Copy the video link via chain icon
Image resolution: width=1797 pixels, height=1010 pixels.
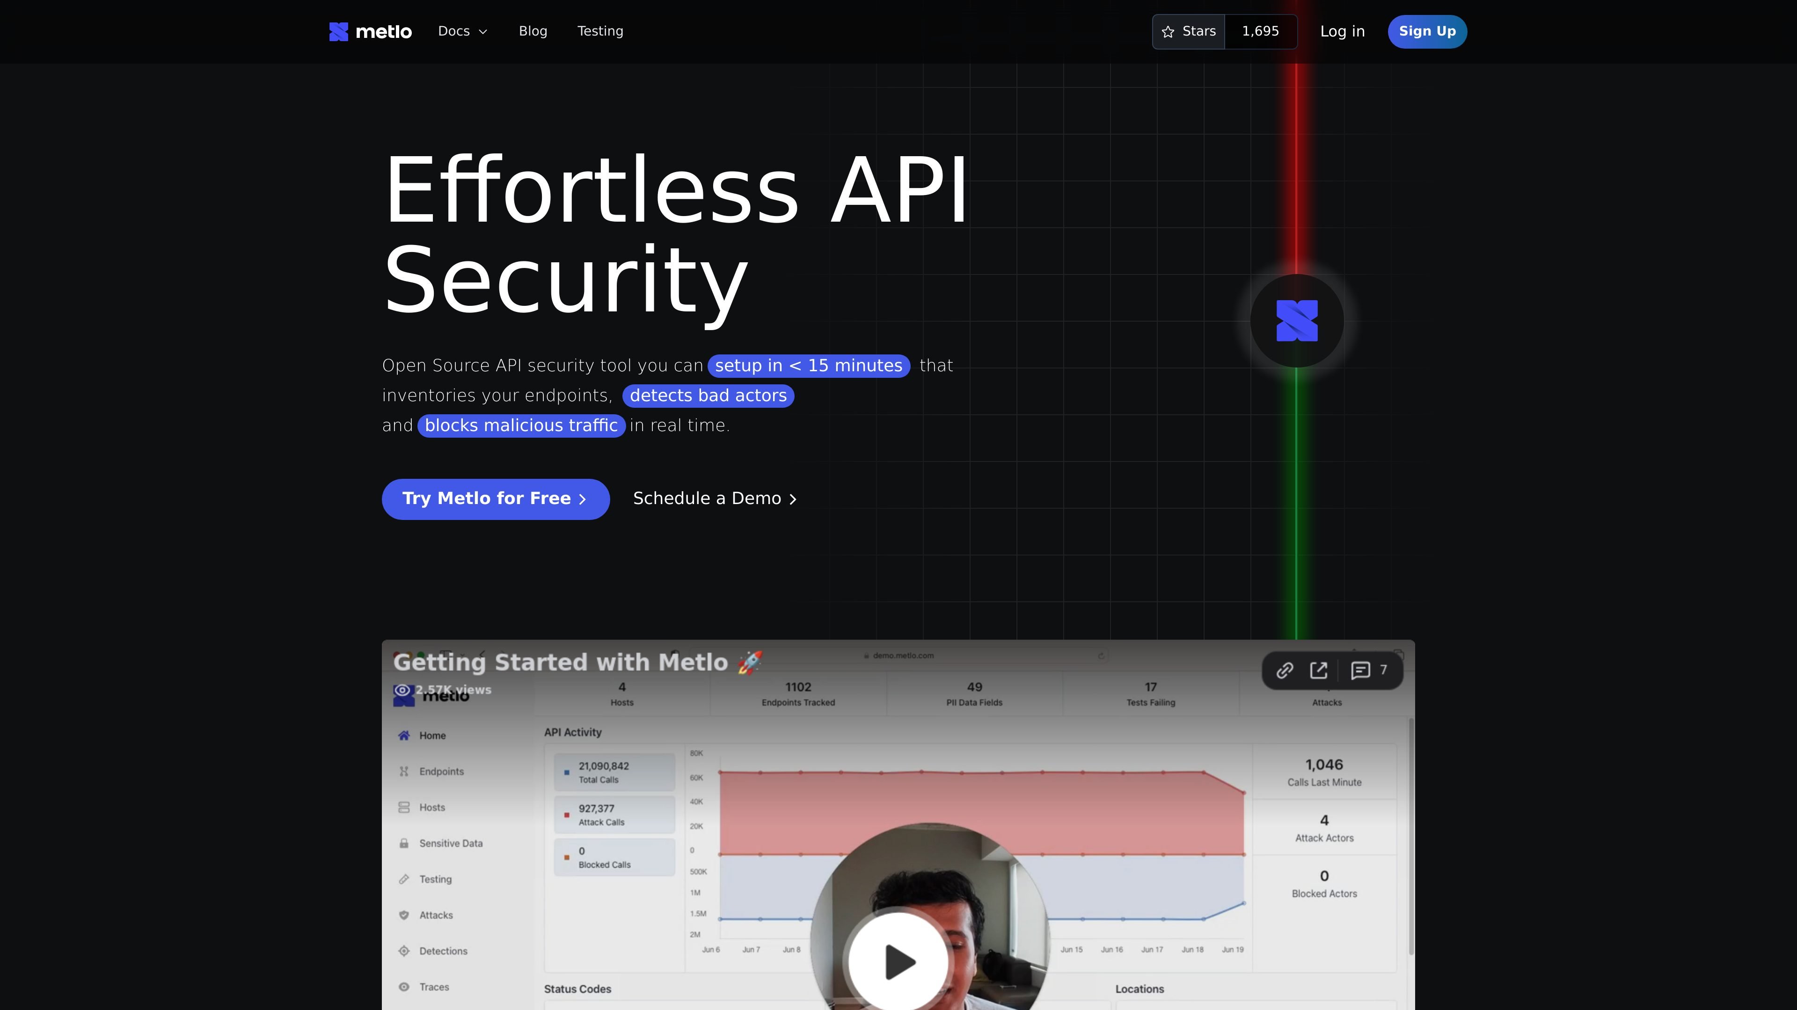[1285, 671]
